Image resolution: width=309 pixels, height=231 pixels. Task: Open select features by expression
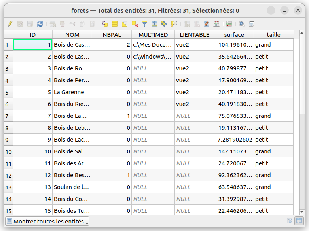tap(105, 24)
